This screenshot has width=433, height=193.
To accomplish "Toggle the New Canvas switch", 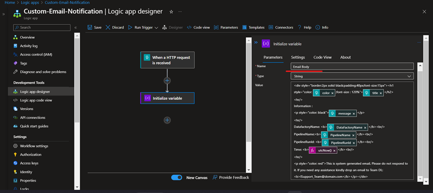I will click(176, 178).
